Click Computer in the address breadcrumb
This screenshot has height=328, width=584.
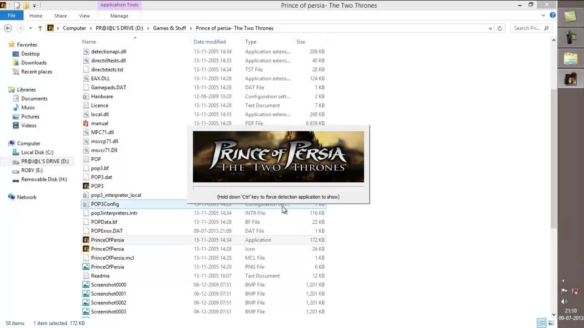tap(74, 28)
